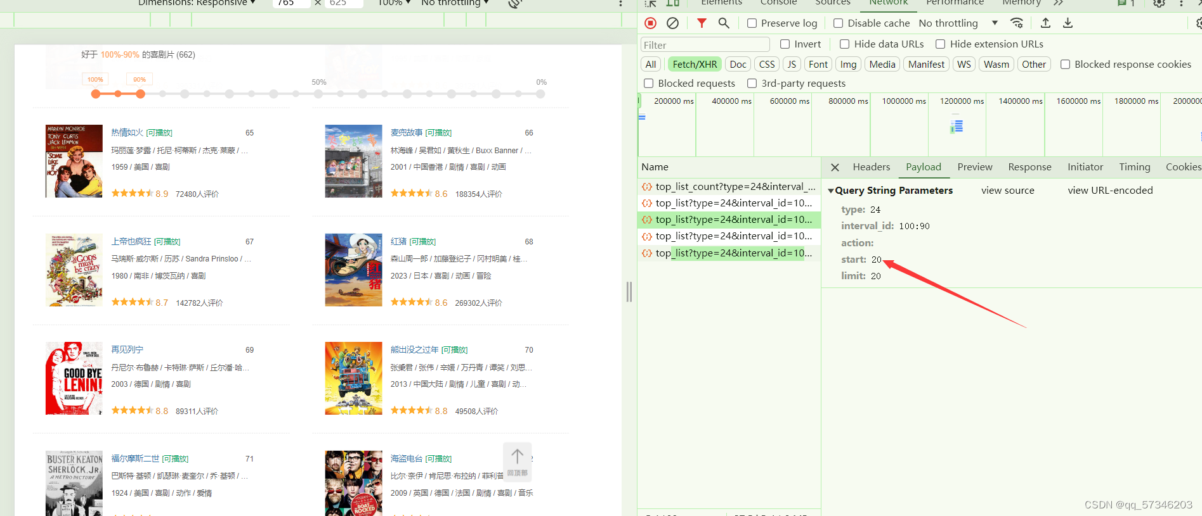This screenshot has width=1202, height=516.
Task: Open movie link 热情如火
Action: click(127, 133)
